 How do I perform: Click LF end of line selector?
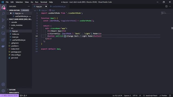tap(140, 95)
